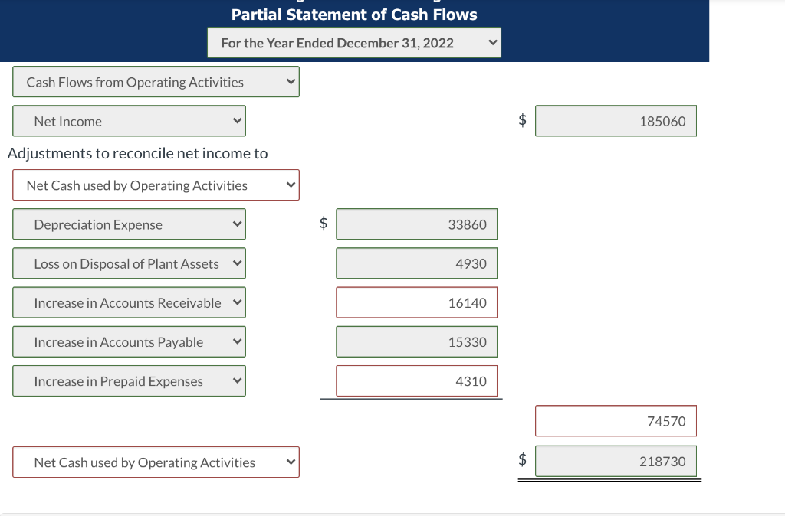The height and width of the screenshot is (516, 785).
Task: Click the Accounts Receivable amount field 16140
Action: (416, 303)
